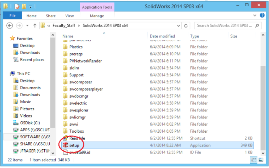Image resolution: width=269 pixels, height=168 pixels.
Task: Click the swcomposerplayer folder icon
Action: click(65, 89)
